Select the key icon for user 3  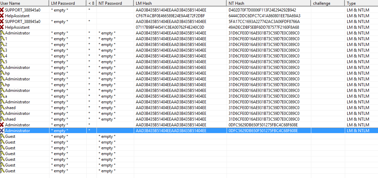tap(2, 50)
